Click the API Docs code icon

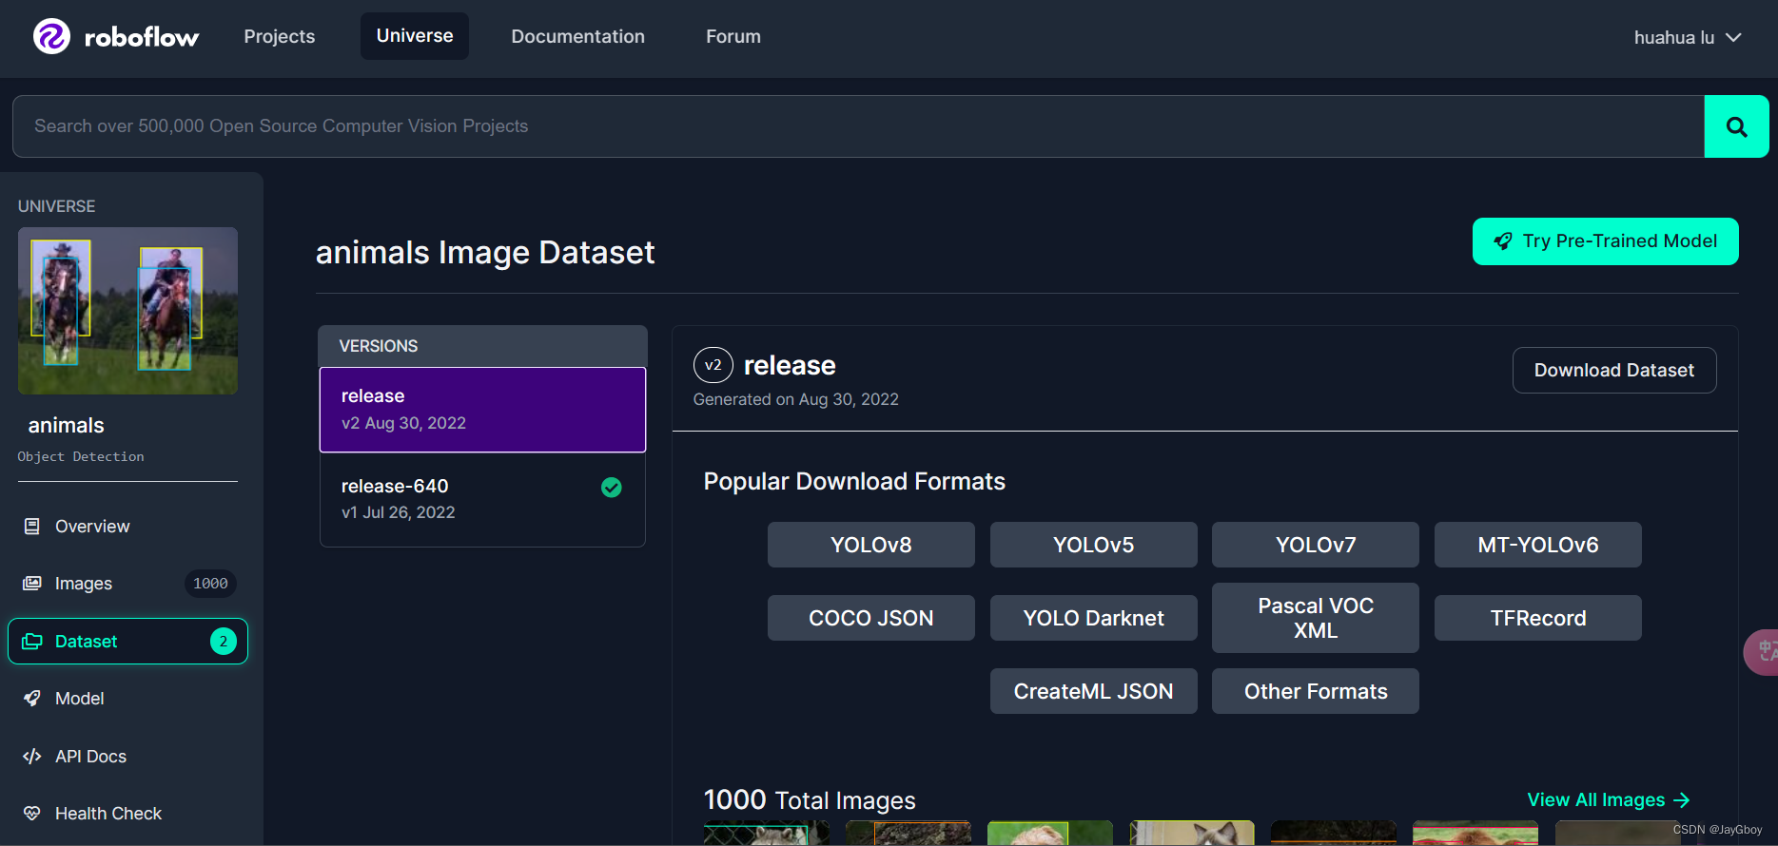(32, 756)
